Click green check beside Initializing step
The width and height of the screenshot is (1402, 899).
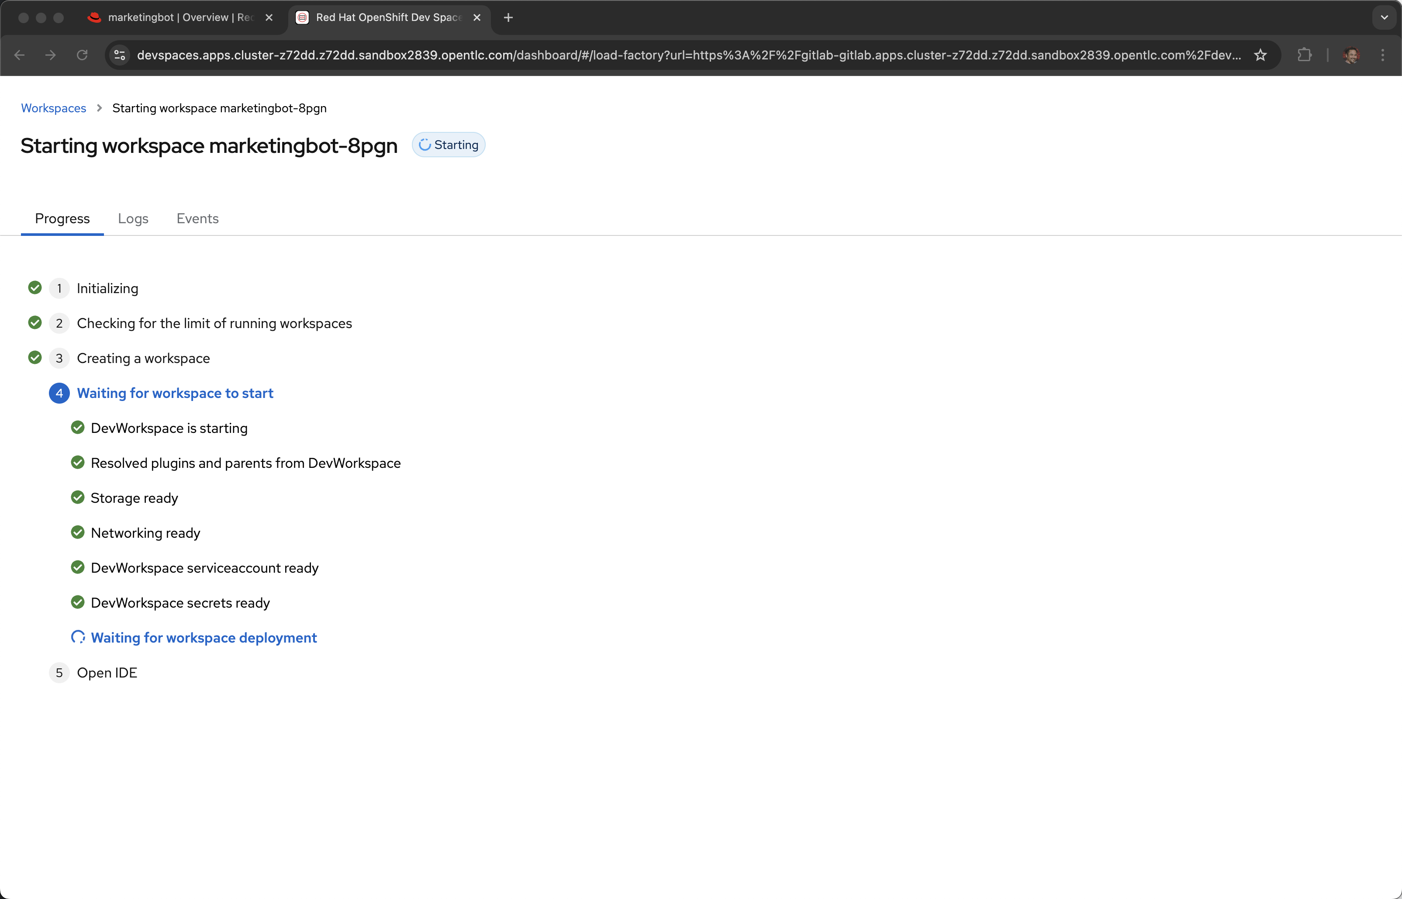pos(35,288)
